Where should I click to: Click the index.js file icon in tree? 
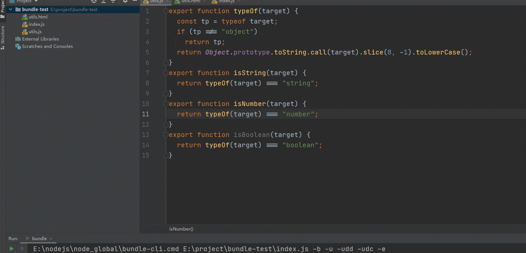click(25, 24)
